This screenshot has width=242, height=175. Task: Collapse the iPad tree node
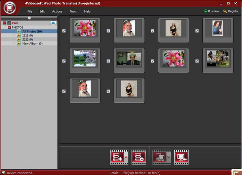tap(4, 23)
